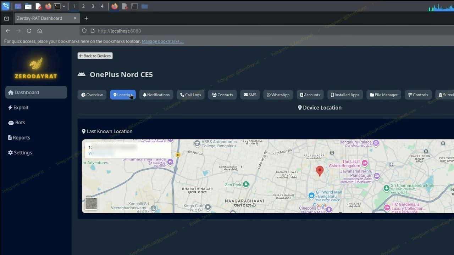Viewport: 454px width, 255px height.
Task: Click the tracking protection shield icon
Action: (84, 31)
